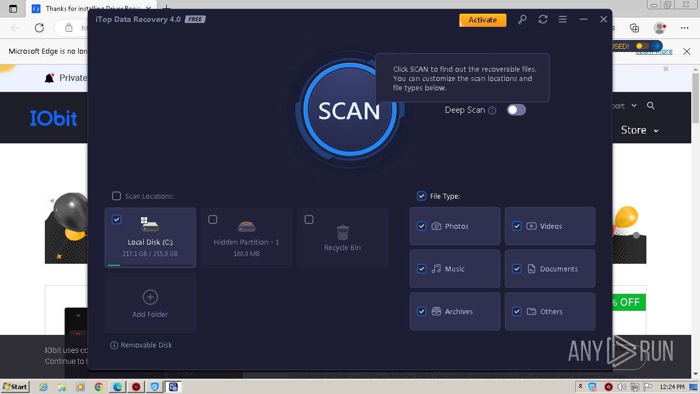Minimize the iTop Data Recovery window

[583, 19]
